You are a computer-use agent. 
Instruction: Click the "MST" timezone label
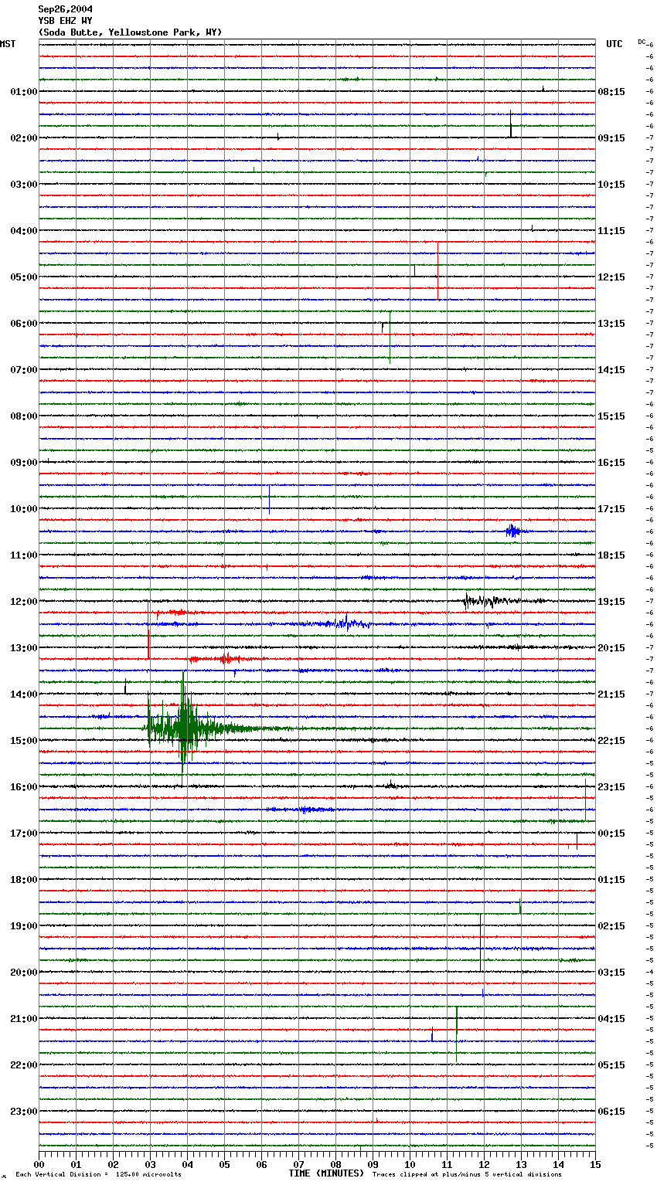pyautogui.click(x=8, y=44)
